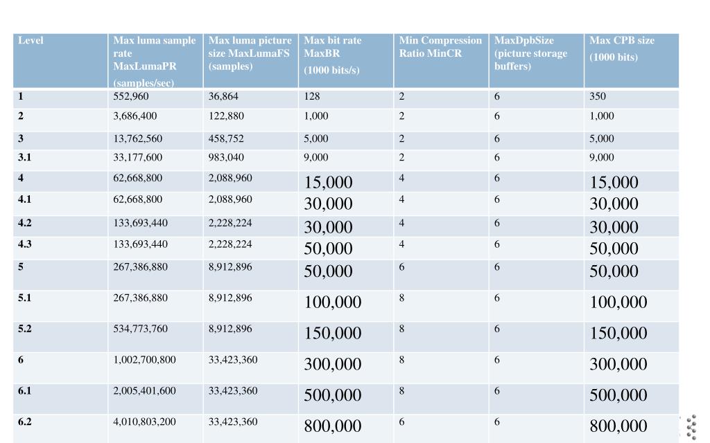This screenshot has height=443, width=710.
Task: Select the 350 Max CPB size cell
Action: coord(597,96)
